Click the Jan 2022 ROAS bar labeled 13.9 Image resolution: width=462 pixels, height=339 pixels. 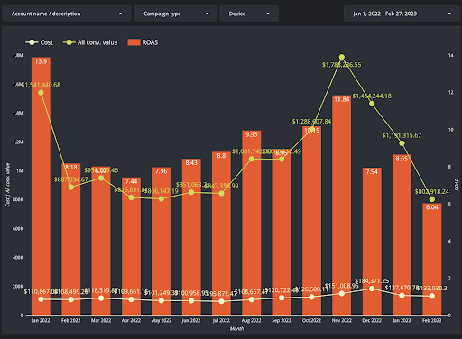tap(41, 186)
